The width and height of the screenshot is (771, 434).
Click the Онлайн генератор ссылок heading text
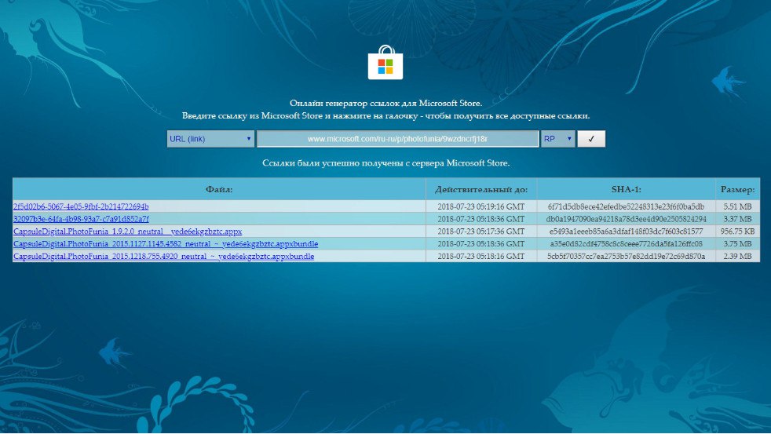[x=386, y=103]
